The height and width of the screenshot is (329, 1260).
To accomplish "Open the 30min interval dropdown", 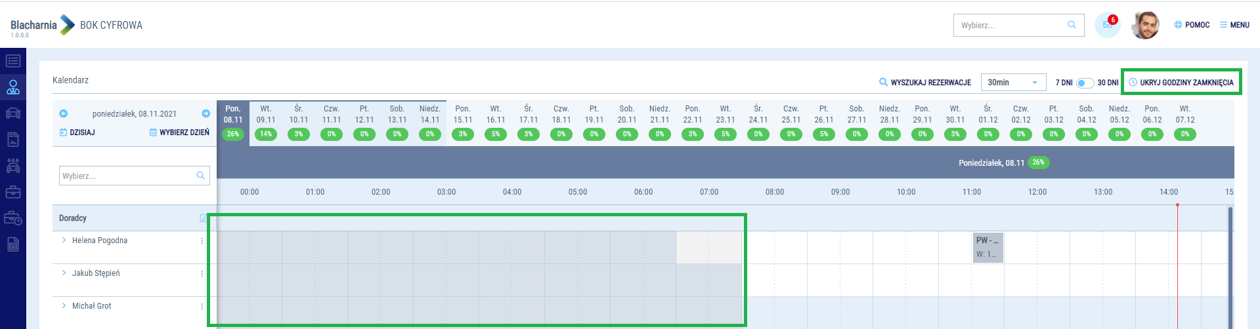I will pos(1013,83).
